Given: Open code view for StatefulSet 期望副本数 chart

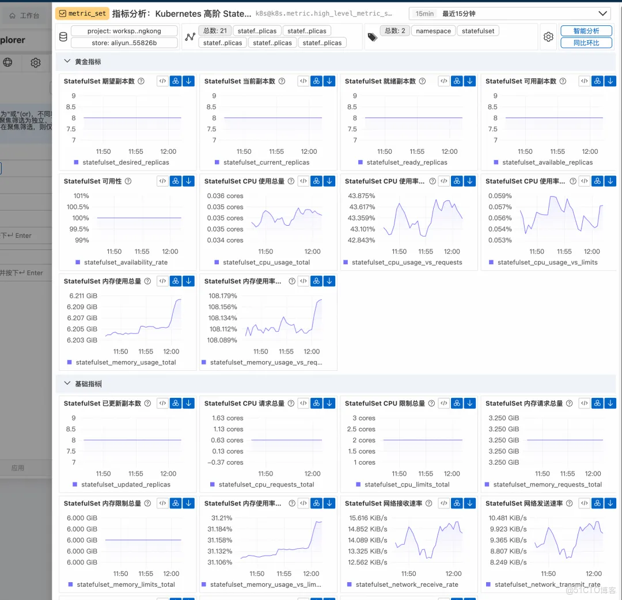Looking at the screenshot, I should click(x=162, y=81).
